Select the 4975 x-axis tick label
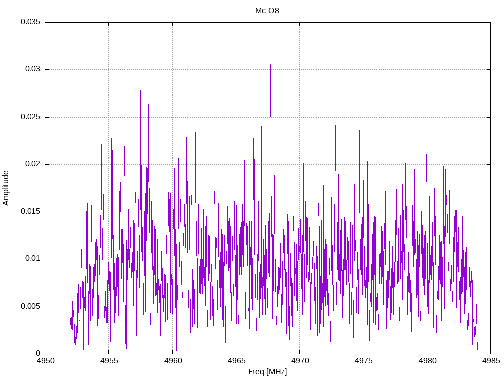Screen dimensions: 504x378 pyautogui.click(x=363, y=362)
